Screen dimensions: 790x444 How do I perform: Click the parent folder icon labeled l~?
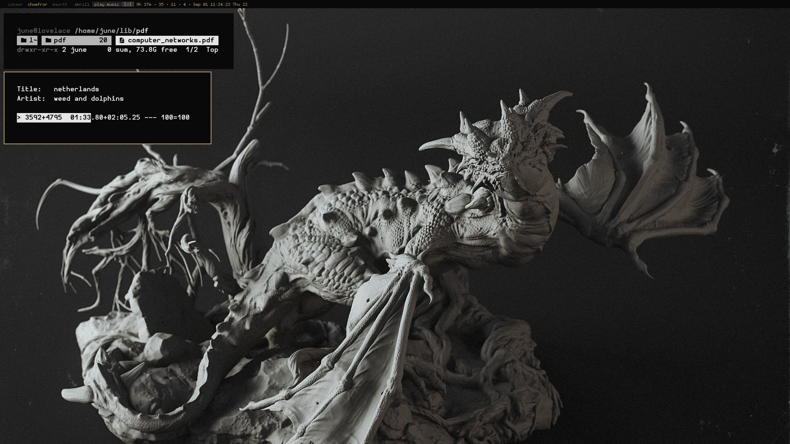pos(24,40)
